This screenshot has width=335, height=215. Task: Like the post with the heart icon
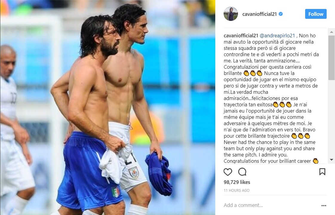(228, 172)
